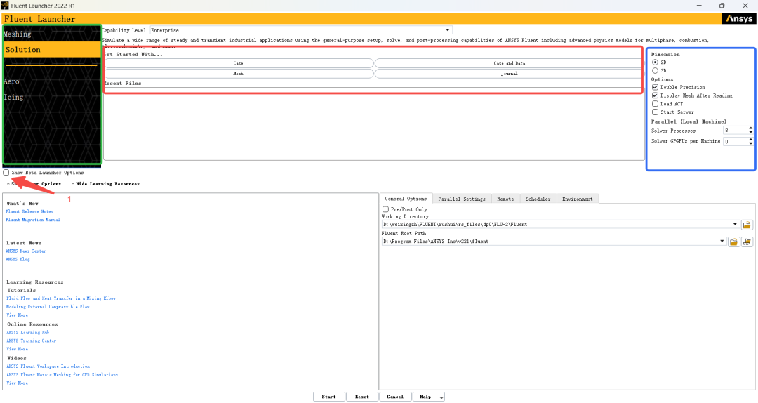
Task: Open Modeling External Compressible Flow tutorial
Action: pyautogui.click(x=48, y=307)
